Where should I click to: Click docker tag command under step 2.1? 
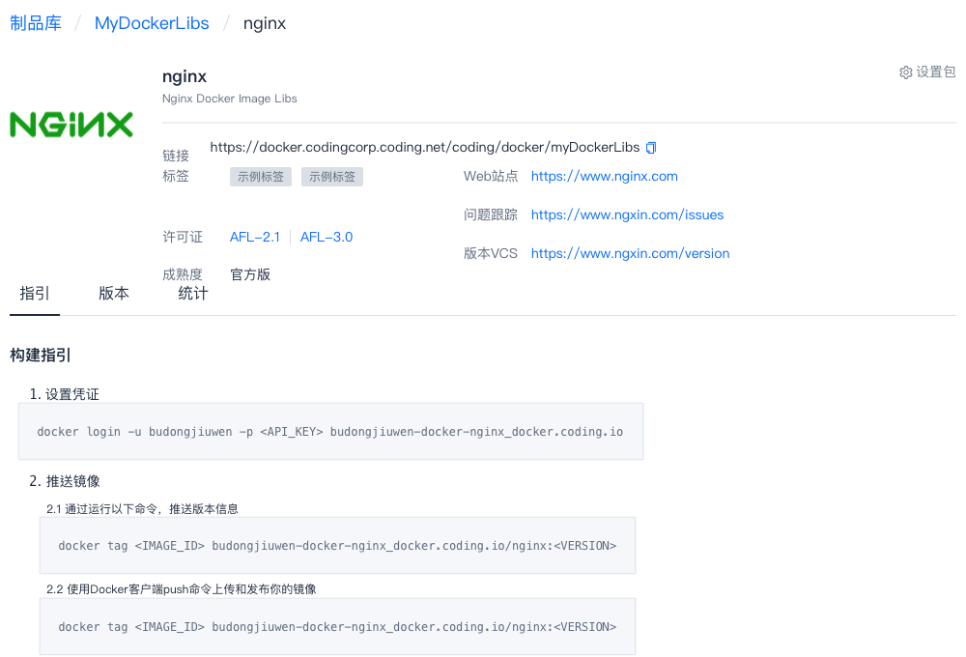[337, 546]
